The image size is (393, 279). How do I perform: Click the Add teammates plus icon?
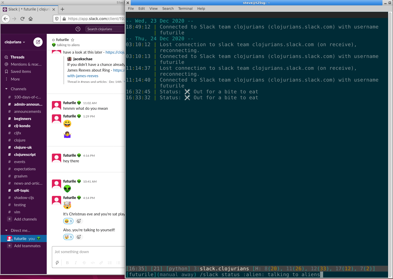10,246
